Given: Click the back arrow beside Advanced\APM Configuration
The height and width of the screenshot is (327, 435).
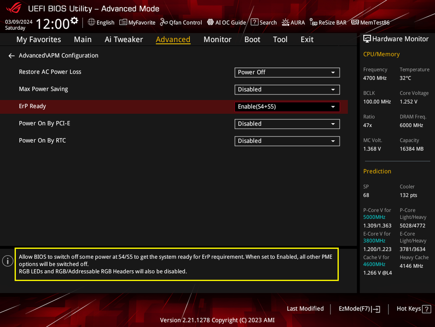Looking at the screenshot, I should (x=11, y=56).
